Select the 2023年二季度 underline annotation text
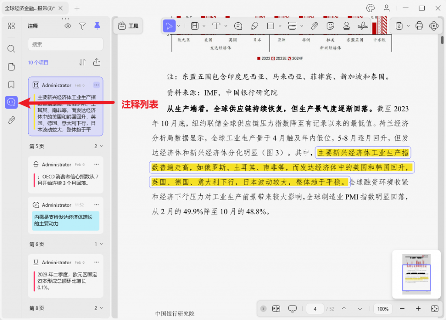 (67, 281)
